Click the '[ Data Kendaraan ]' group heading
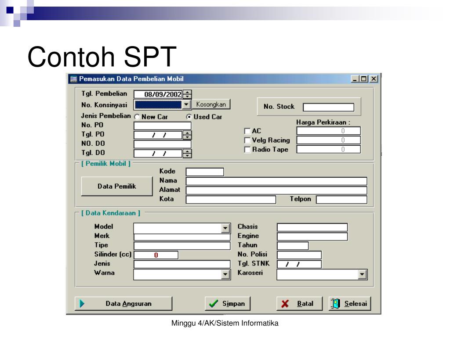The image size is (450, 337). point(110,213)
